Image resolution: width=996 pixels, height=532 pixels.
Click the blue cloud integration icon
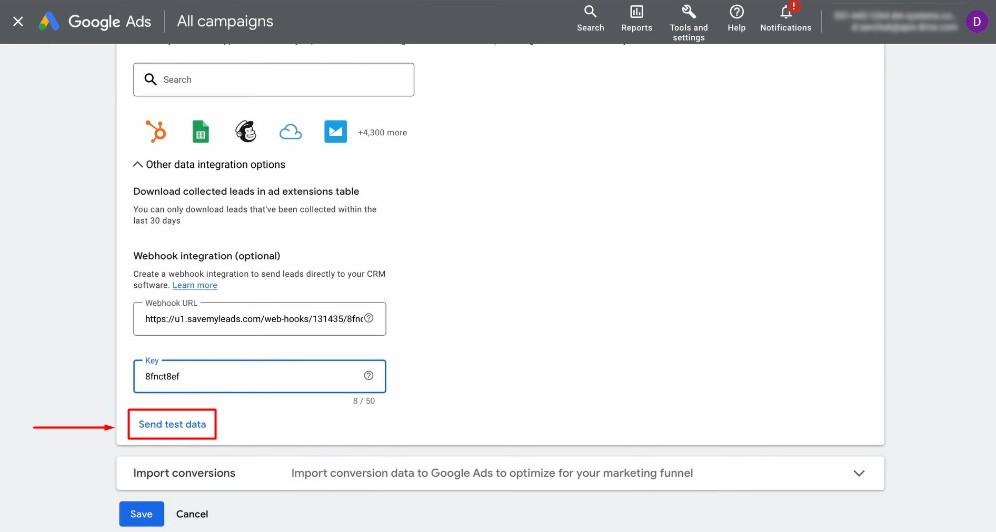point(291,132)
